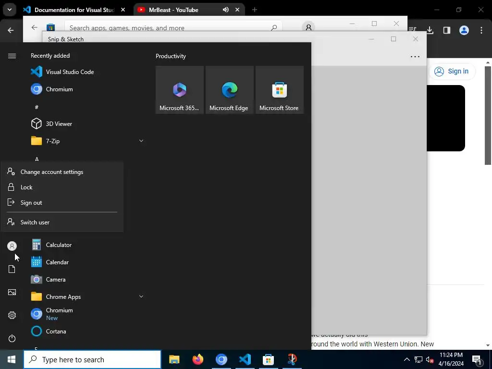Open Firefox from taskbar
Image resolution: width=492 pixels, height=369 pixels.
tap(197, 359)
